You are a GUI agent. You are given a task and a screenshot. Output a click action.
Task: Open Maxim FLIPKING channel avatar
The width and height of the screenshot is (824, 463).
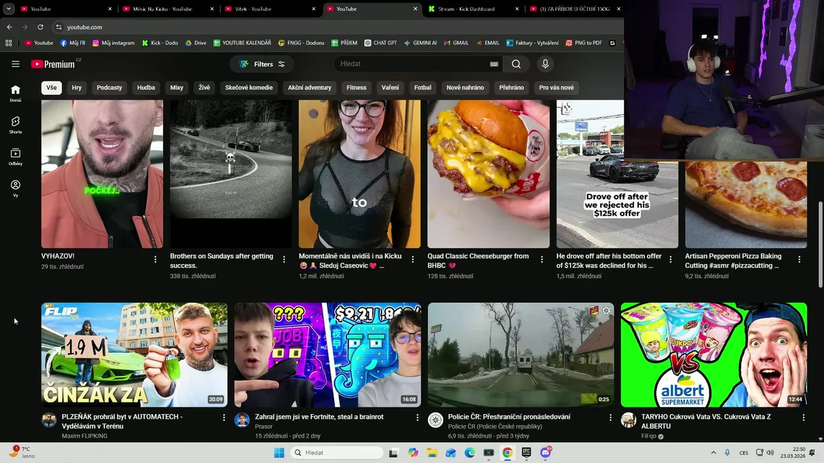[49, 420]
